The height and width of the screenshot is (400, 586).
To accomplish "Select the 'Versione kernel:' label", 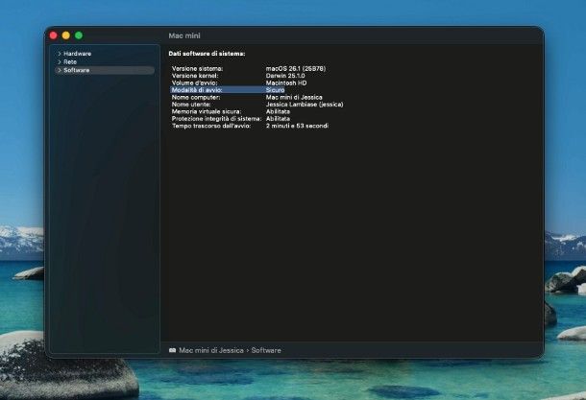I will [195, 76].
